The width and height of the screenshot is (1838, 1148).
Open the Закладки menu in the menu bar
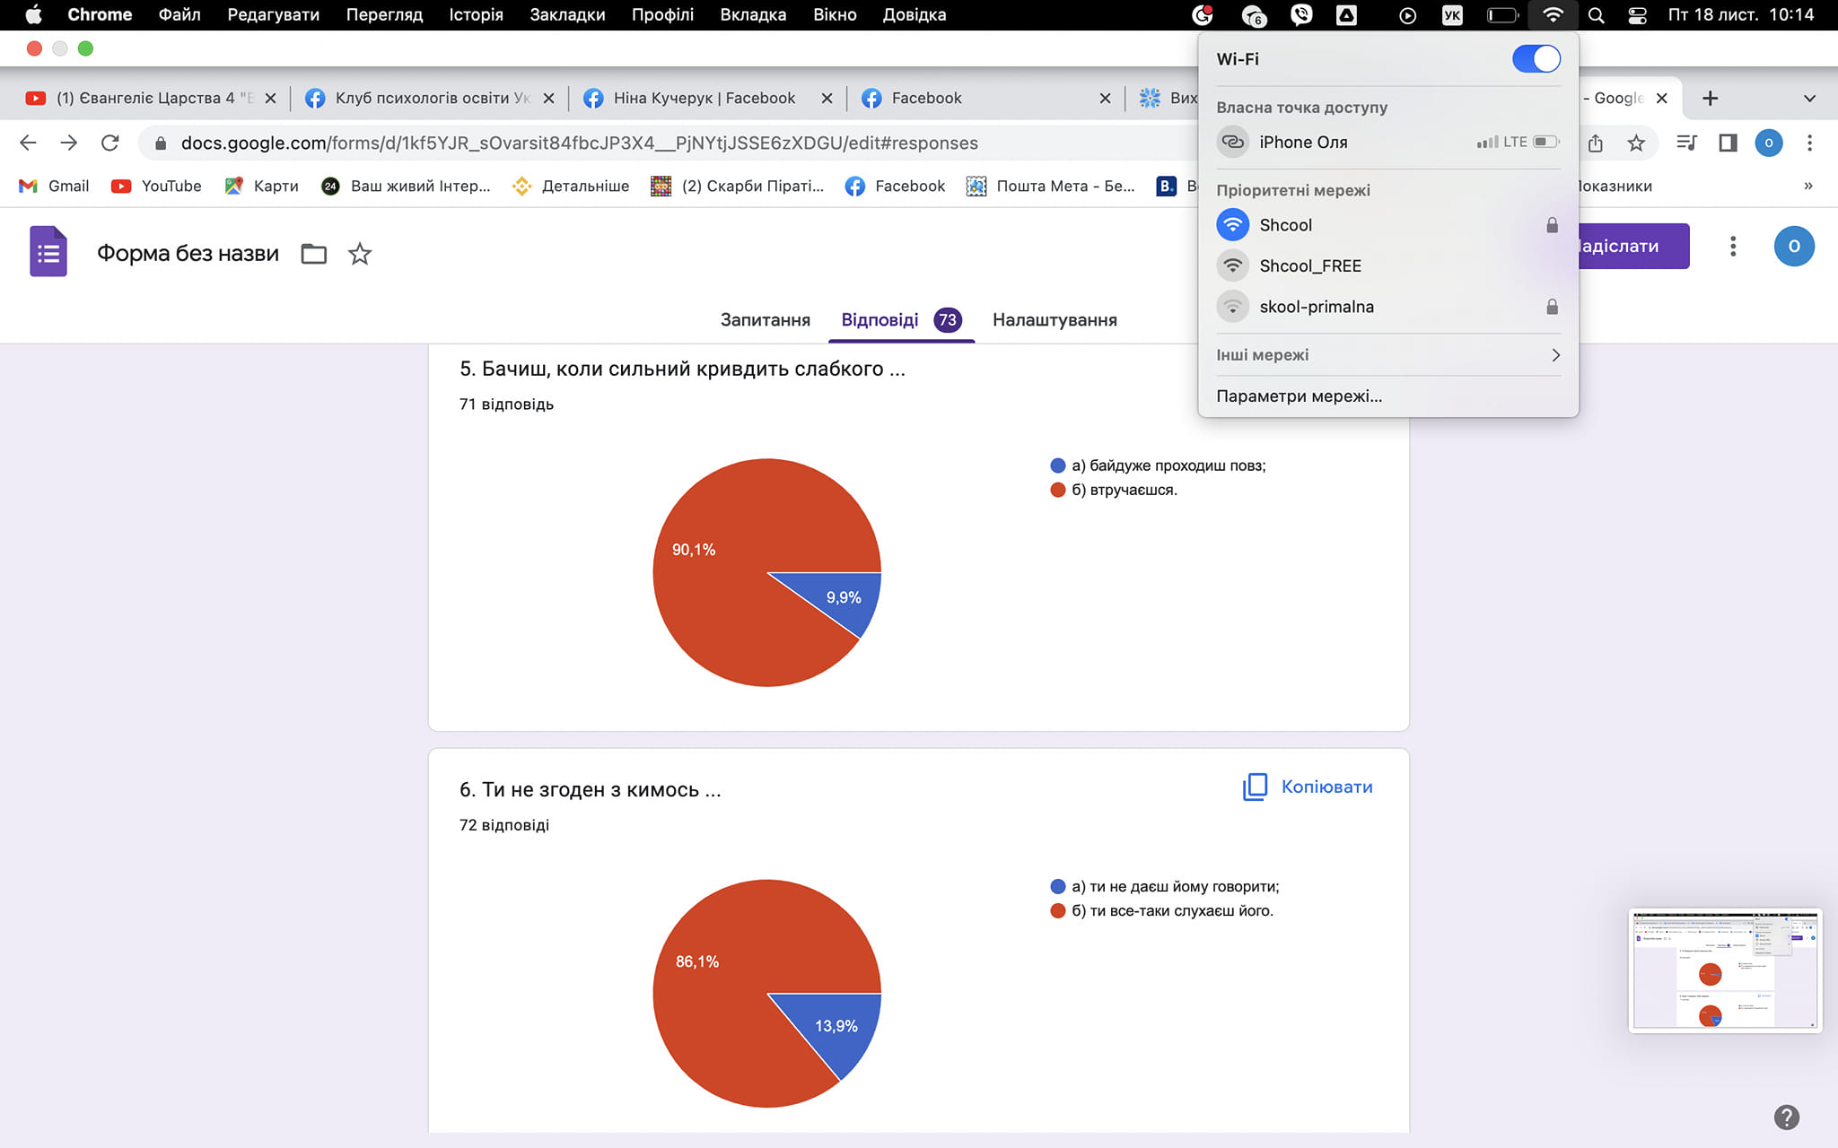point(566,14)
